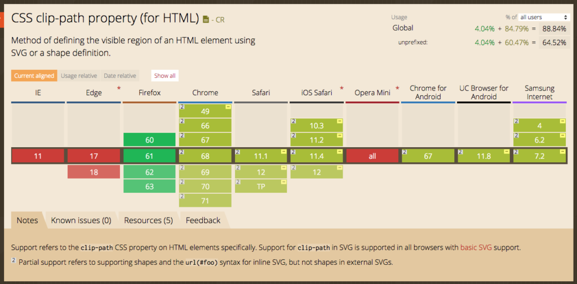Screen dimensions: 577x284
Task: Click the iOS Safari 11.4 cell
Action: pyautogui.click(x=317, y=156)
